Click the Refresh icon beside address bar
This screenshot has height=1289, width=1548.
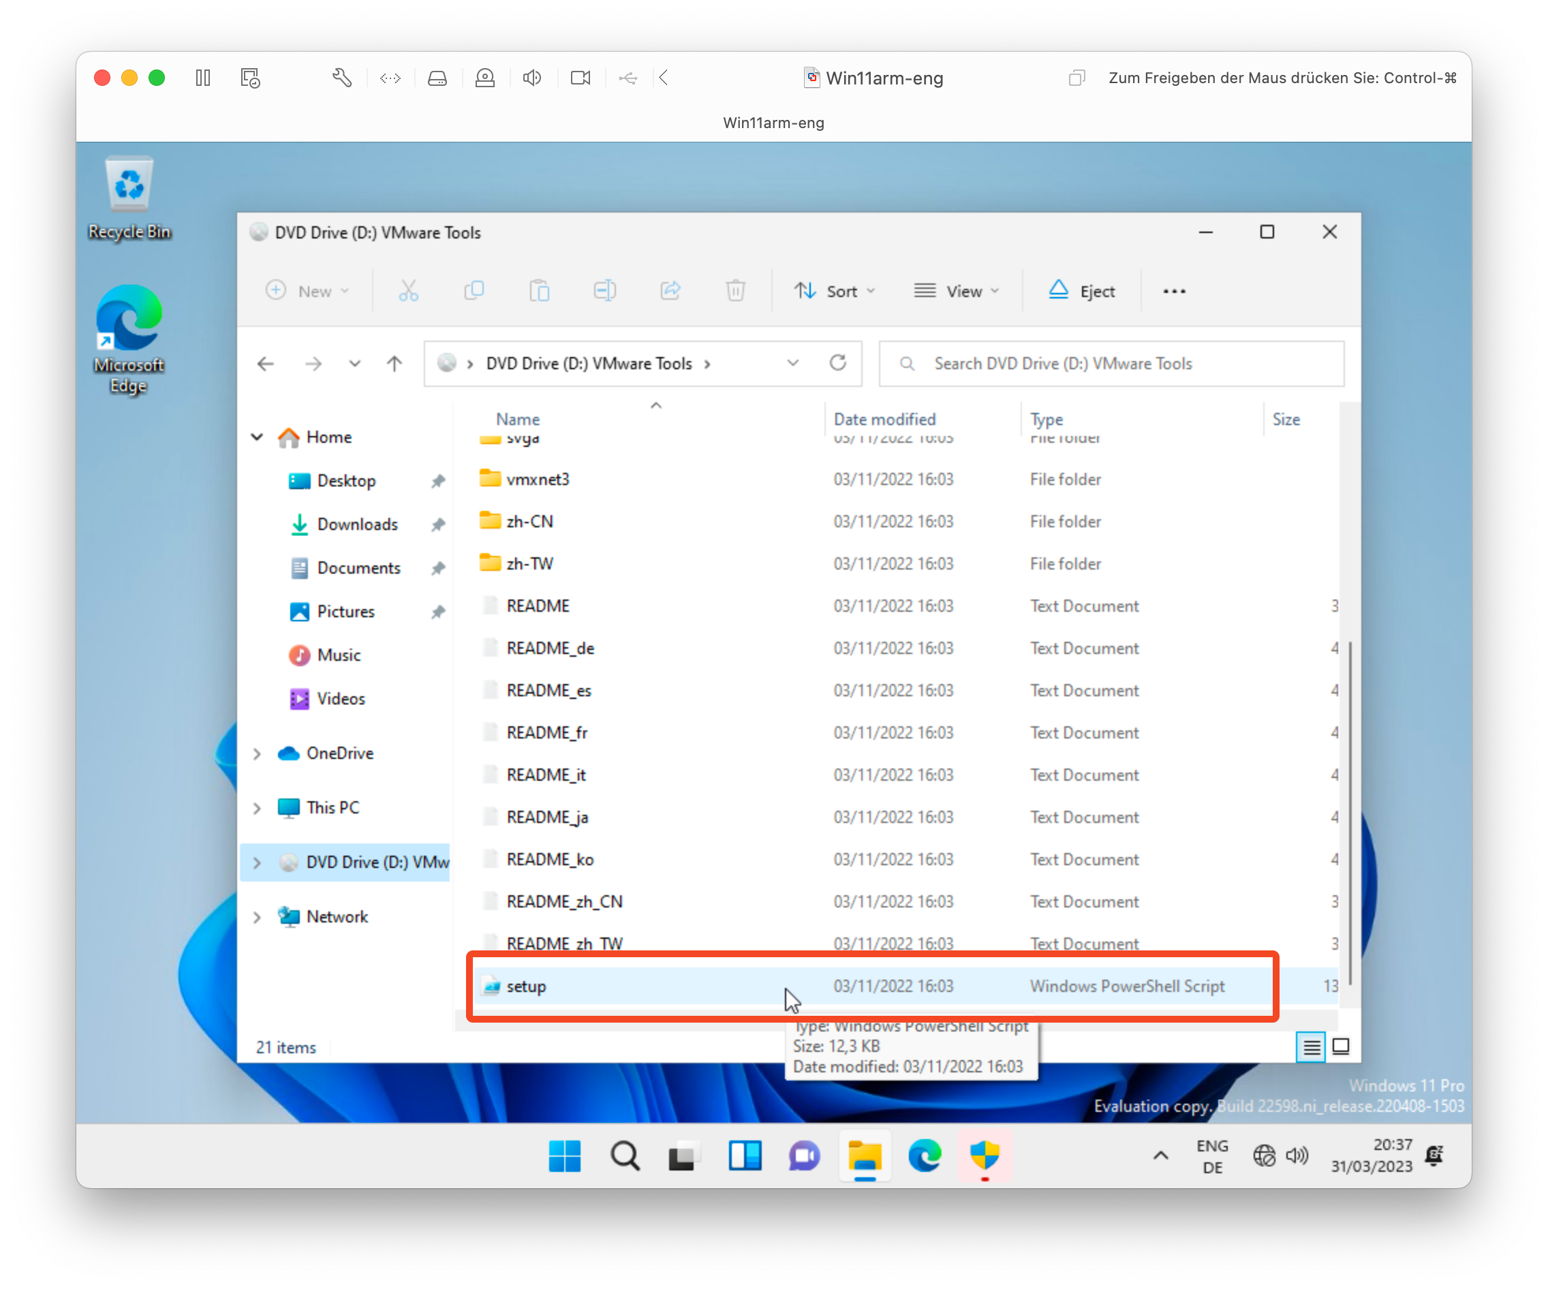837,363
